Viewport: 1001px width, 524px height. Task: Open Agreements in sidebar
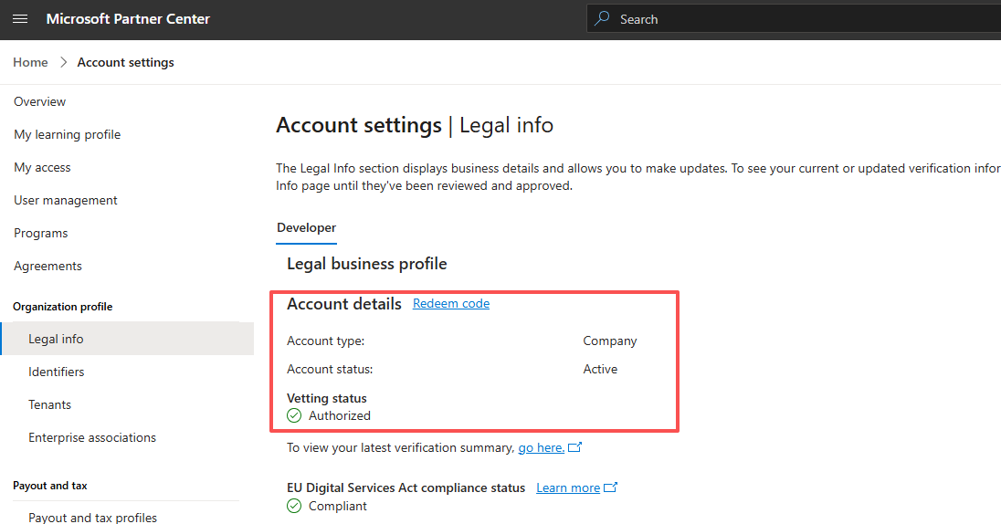coord(47,267)
